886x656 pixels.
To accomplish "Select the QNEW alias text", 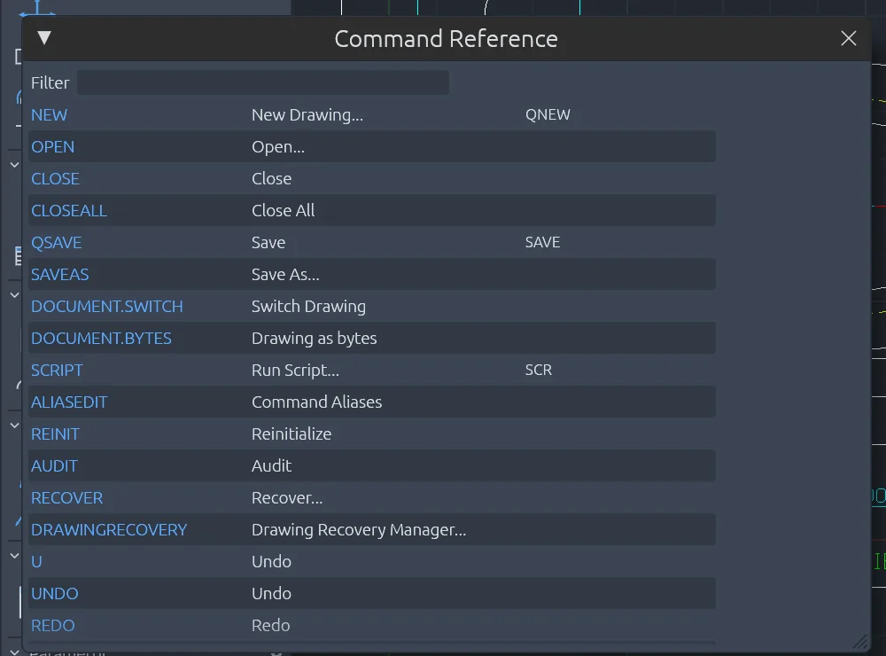I will 548,115.
